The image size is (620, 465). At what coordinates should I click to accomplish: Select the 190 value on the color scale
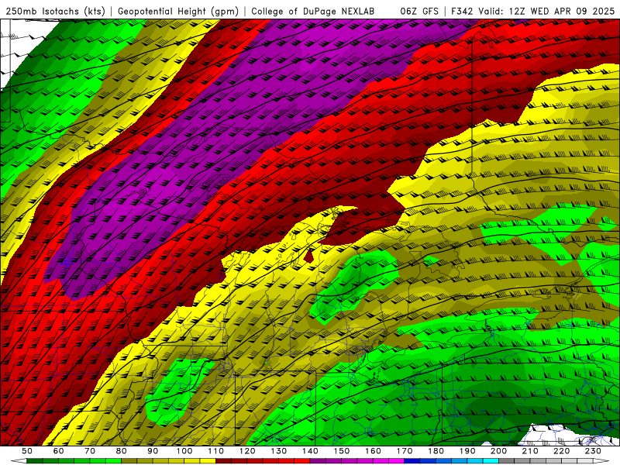[467, 451]
